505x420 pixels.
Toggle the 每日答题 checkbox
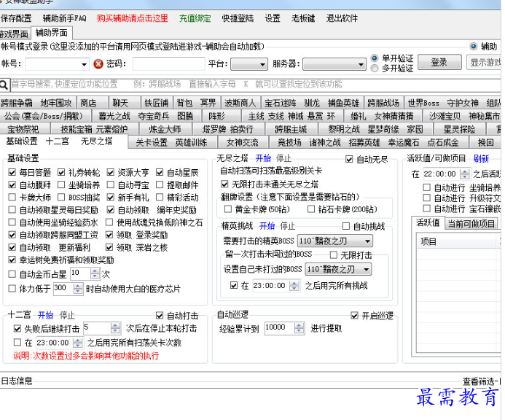point(12,173)
